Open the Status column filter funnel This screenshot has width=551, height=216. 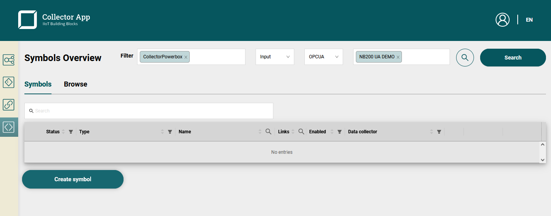coord(71,132)
